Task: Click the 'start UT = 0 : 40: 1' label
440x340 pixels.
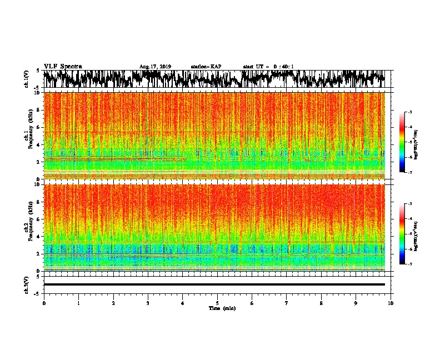Action: (x=268, y=67)
